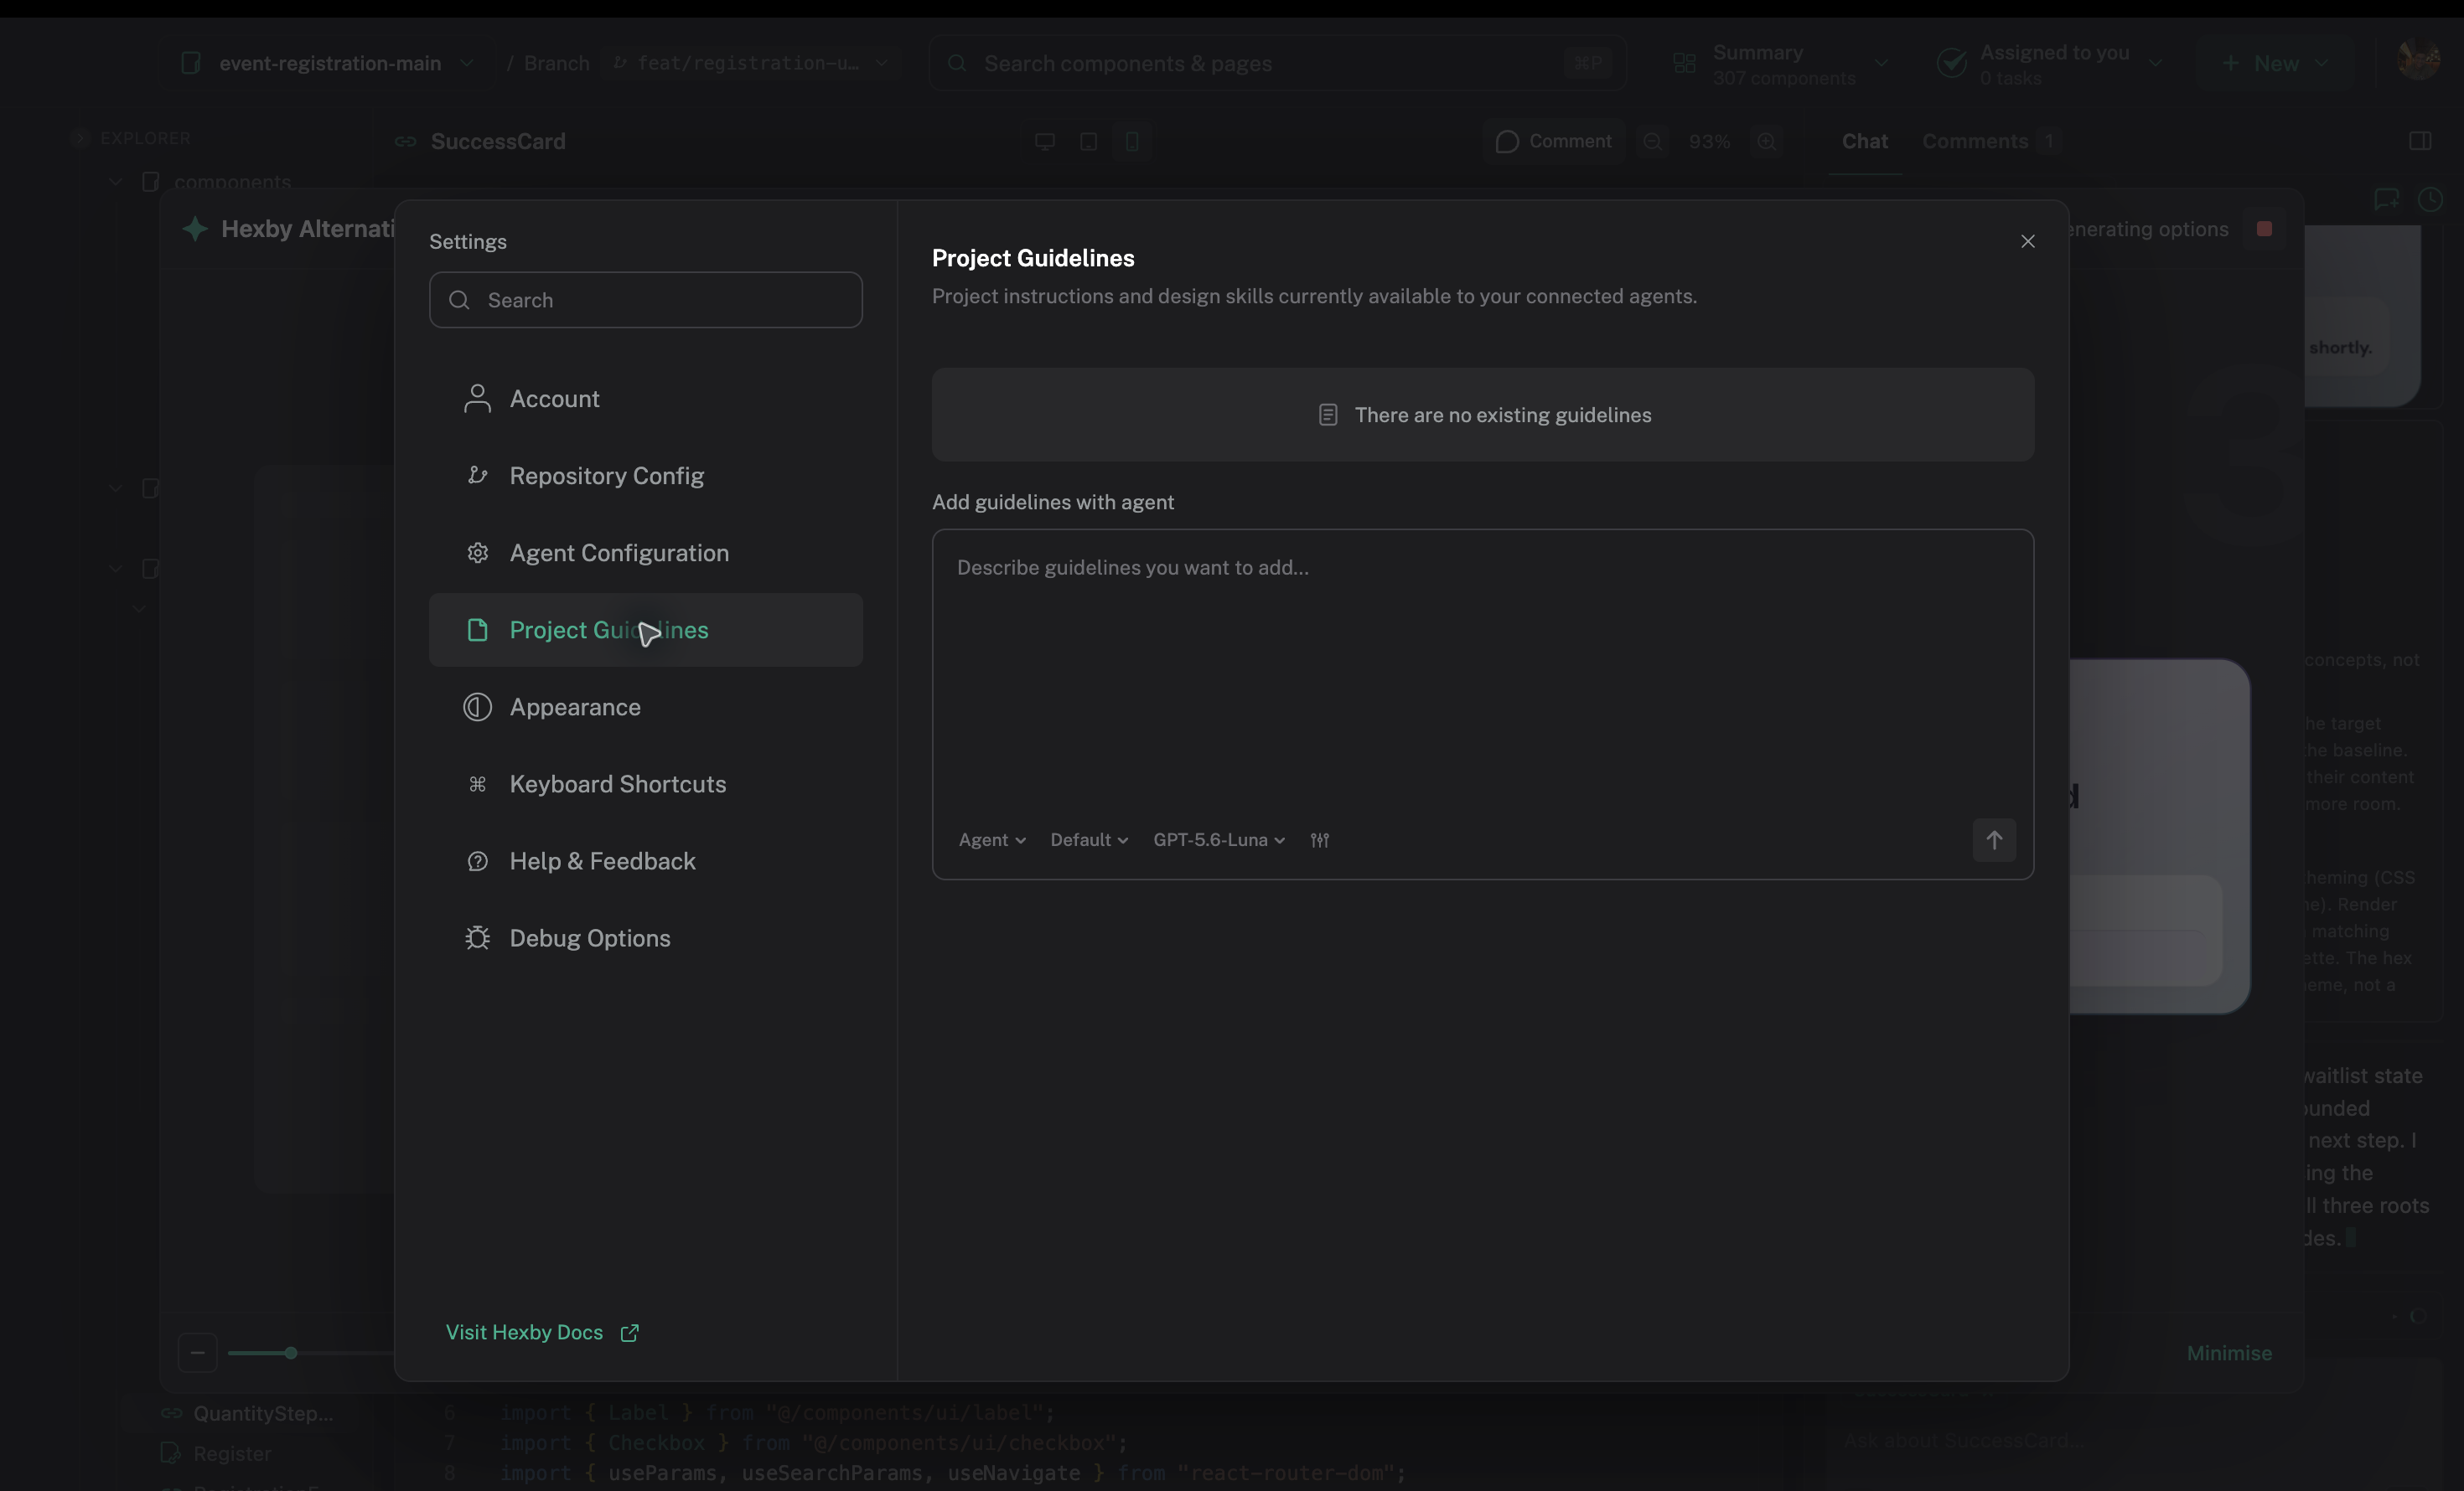Click the minus button beside the slider
Image resolution: width=2464 pixels, height=1491 pixels.
click(197, 1352)
